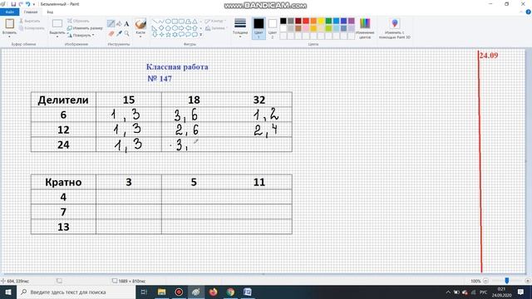Switch to the Home (Главная) tab

coord(31,12)
